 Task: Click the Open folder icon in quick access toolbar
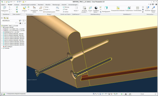[x=7, y=2]
